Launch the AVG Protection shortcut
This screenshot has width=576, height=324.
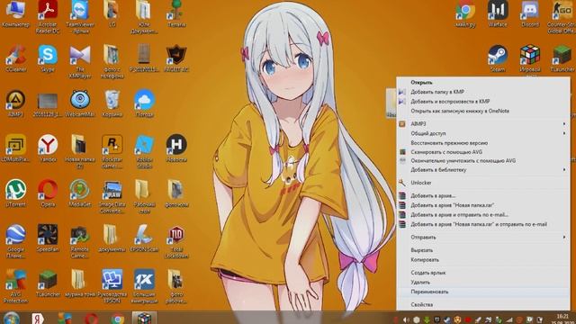point(15,286)
